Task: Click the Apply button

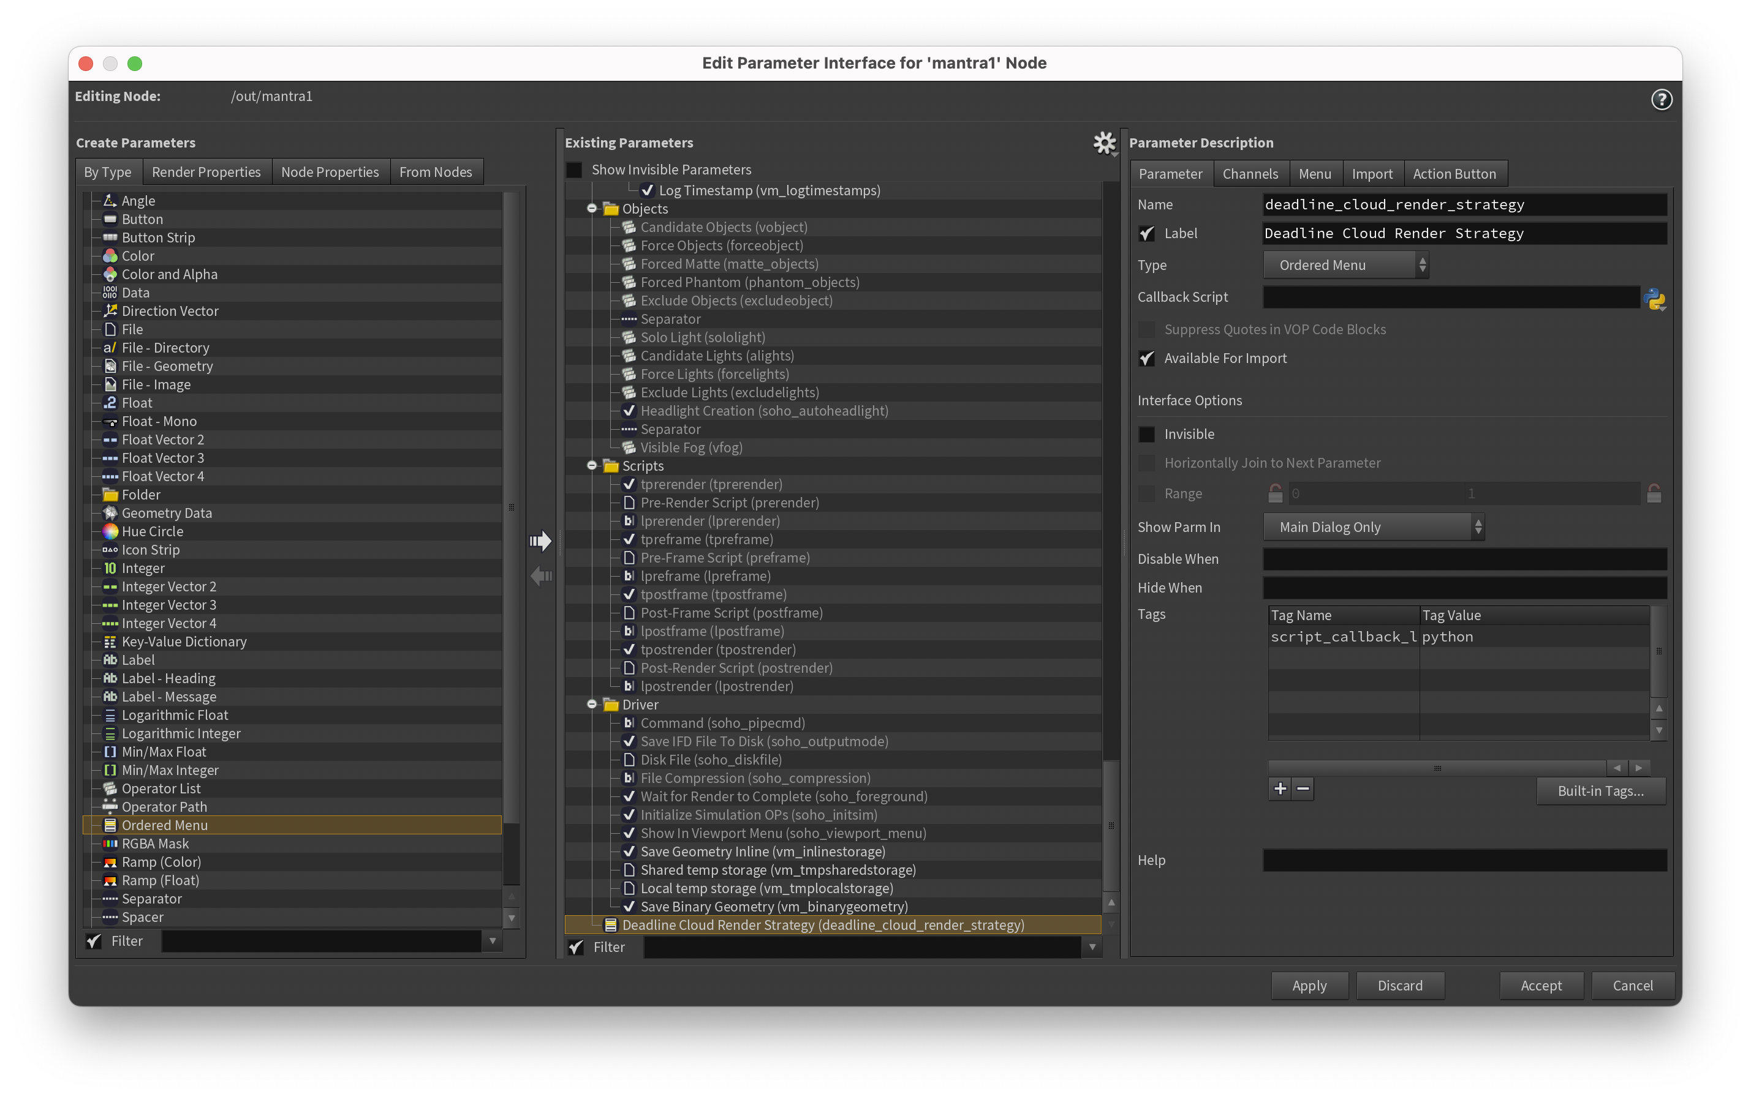Action: pos(1310,985)
